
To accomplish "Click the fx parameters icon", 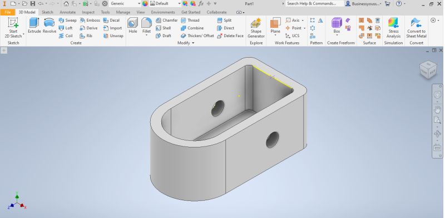I will 201,4.
